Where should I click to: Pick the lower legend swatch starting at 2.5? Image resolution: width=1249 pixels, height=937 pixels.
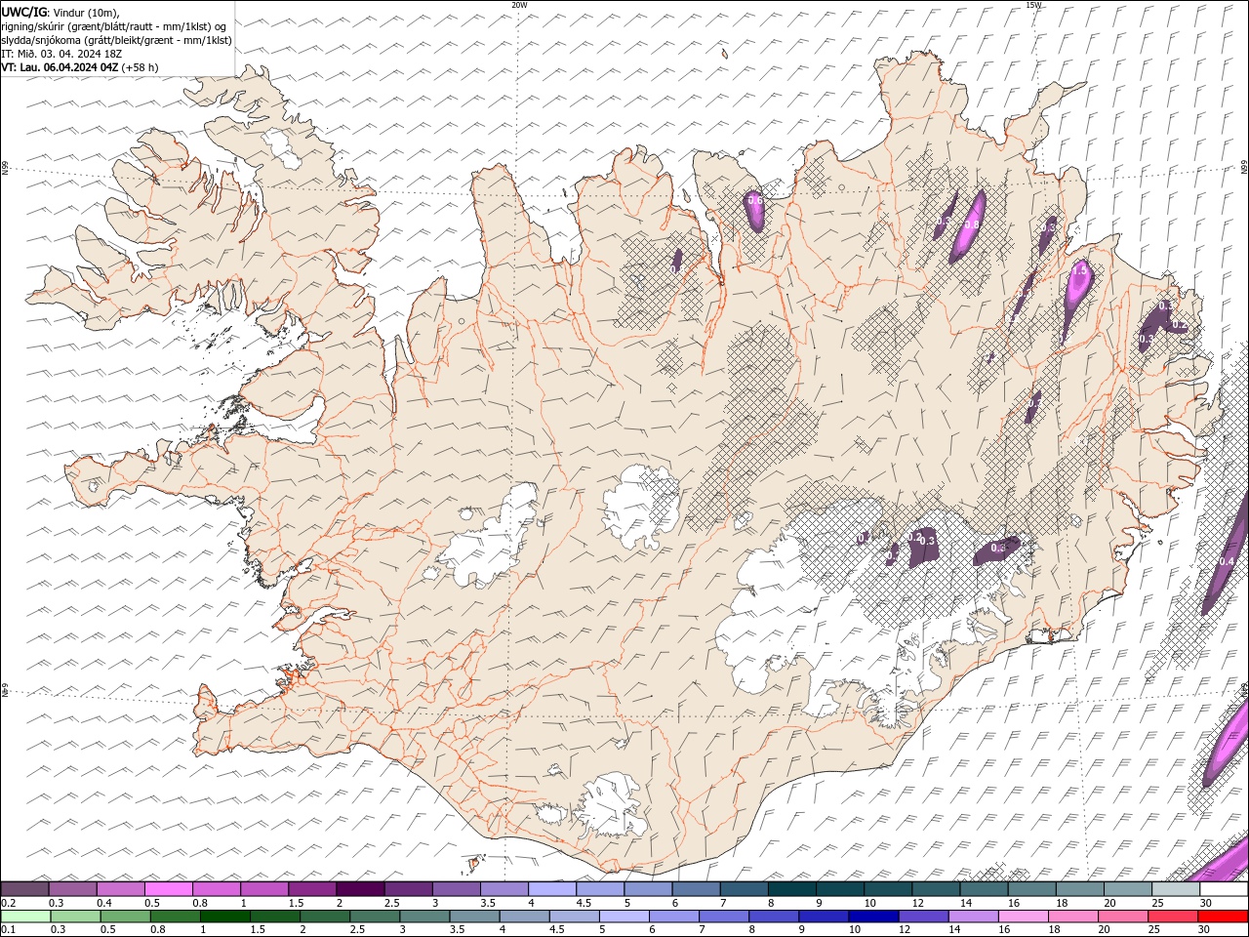click(376, 917)
